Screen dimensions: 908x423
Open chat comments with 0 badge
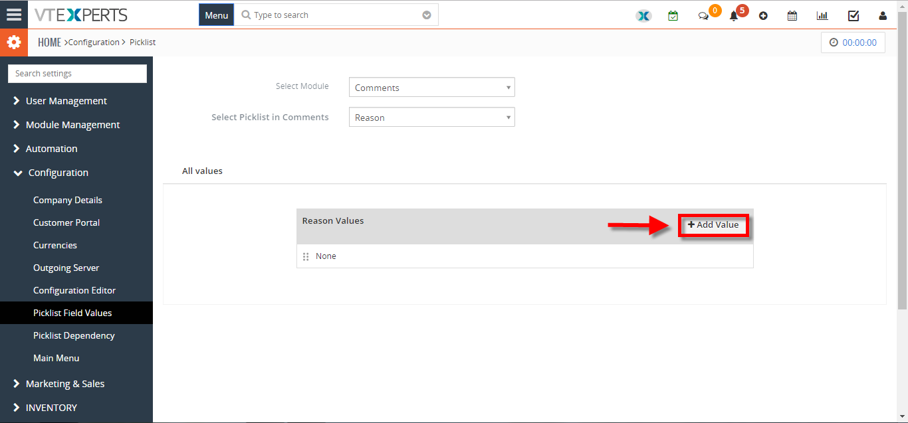click(703, 16)
